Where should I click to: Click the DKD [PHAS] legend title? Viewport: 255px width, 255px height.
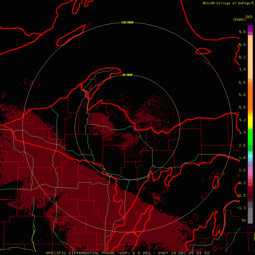pos(243,18)
